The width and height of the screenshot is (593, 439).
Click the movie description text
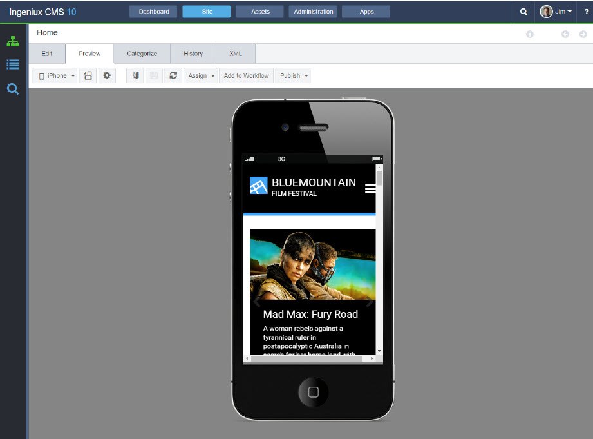pyautogui.click(x=310, y=341)
